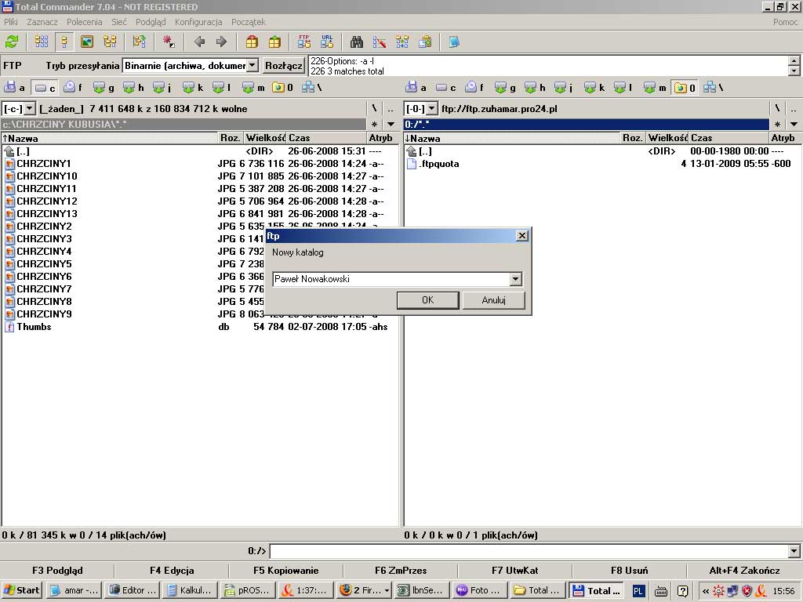Click Anuluj to cancel new directory
The image size is (803, 602).
pyautogui.click(x=493, y=300)
